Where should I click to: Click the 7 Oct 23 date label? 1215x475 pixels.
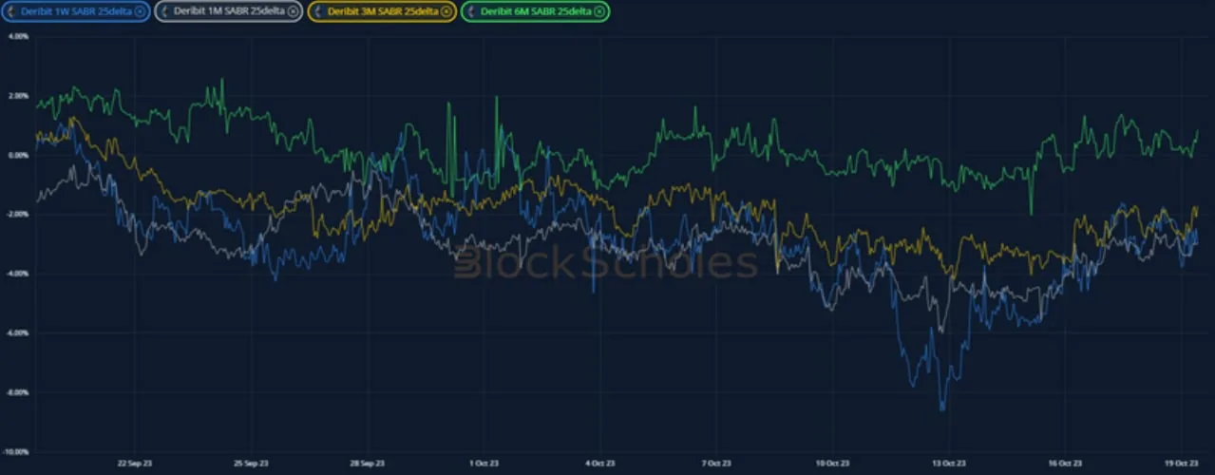(716, 464)
